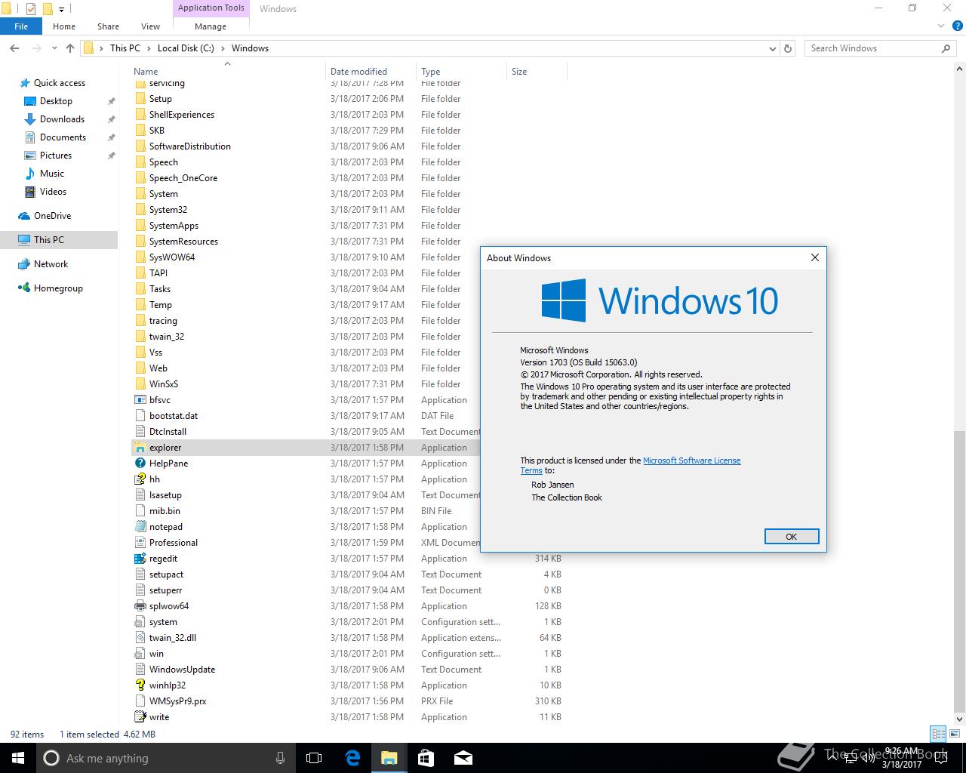This screenshot has height=773, width=966.
Task: Click the regedit application icon
Action: tap(140, 559)
